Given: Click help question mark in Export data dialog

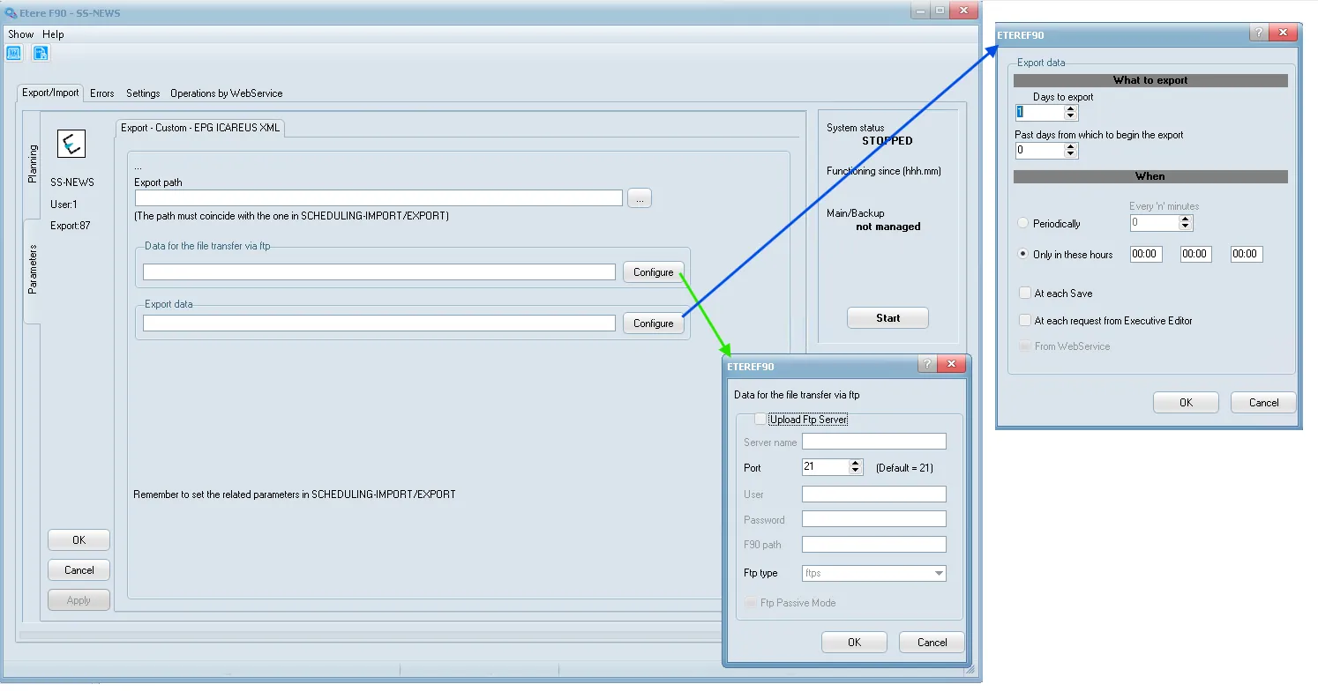Looking at the screenshot, I should coord(1258,33).
